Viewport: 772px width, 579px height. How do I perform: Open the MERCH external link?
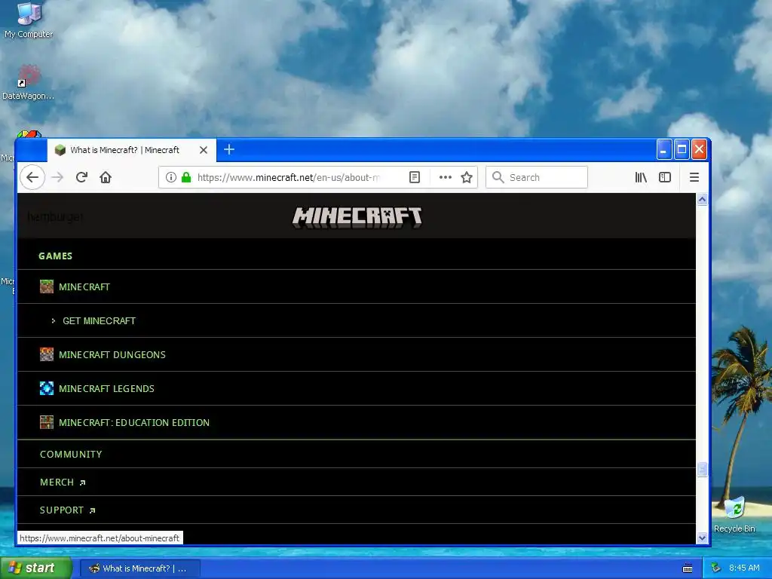63,482
